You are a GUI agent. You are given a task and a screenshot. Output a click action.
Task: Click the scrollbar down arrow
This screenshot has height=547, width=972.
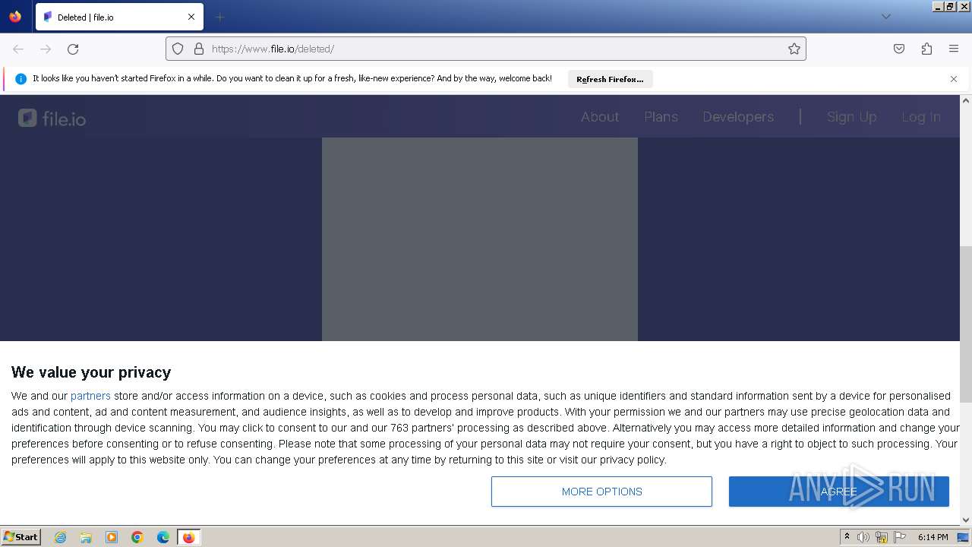point(966,520)
